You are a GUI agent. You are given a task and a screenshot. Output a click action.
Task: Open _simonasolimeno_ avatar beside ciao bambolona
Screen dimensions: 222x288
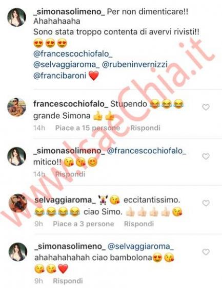pos(18,252)
